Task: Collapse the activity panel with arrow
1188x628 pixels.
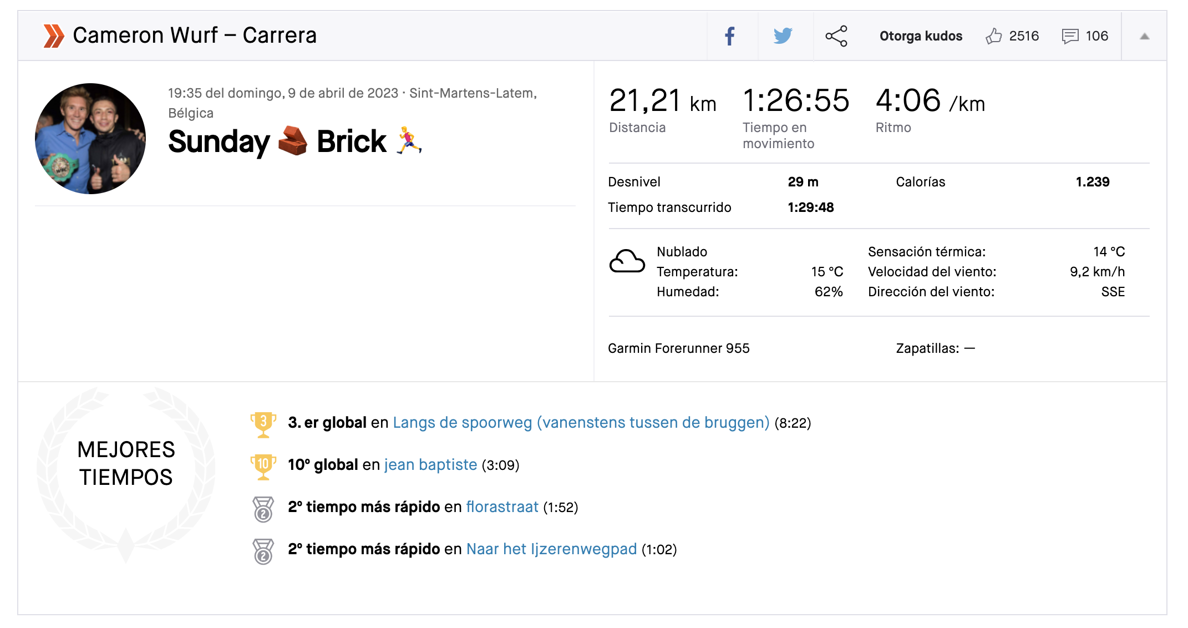Action: pyautogui.click(x=1144, y=37)
